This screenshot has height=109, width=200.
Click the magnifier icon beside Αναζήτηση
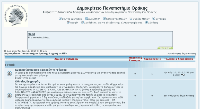[86, 19]
